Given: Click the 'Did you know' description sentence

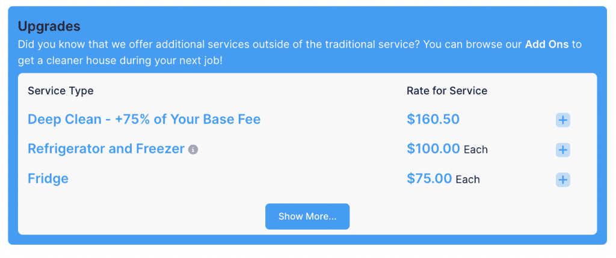Looking at the screenshot, I should click(x=271, y=45).
